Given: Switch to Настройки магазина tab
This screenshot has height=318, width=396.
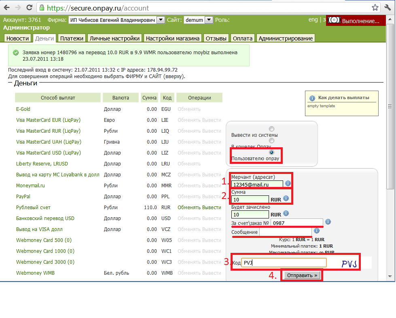Looking at the screenshot, I should [173, 38].
